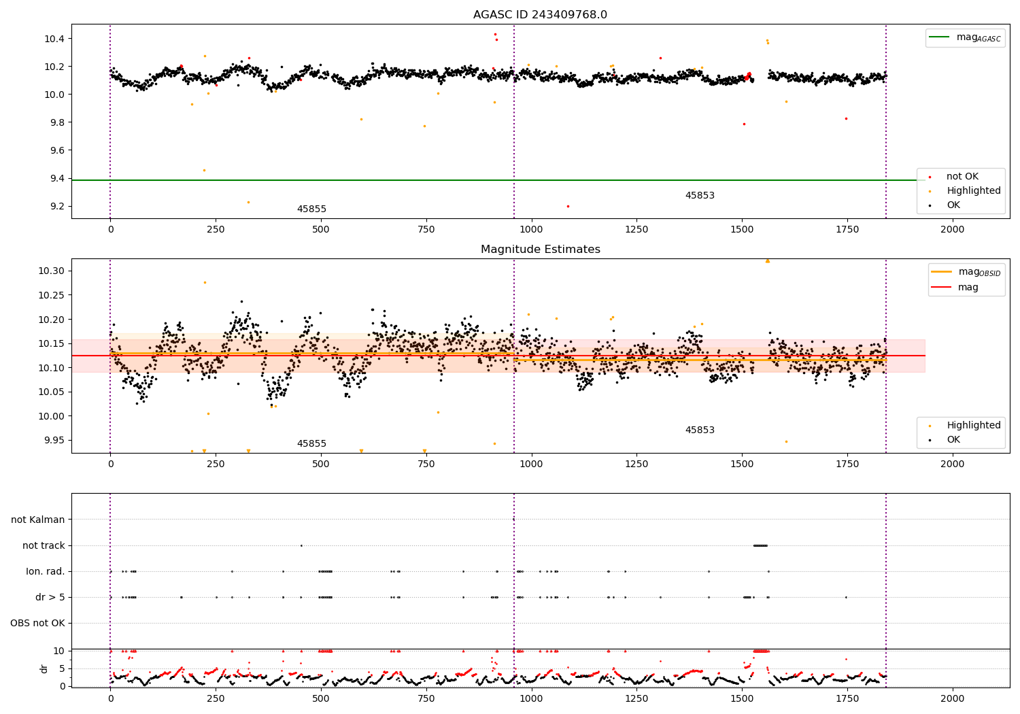The width and height of the screenshot is (1020, 714).
Task: Select the mag OBSID legend entry in the middle plot
Action: click(966, 272)
